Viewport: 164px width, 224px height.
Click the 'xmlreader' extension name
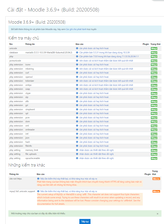click(30, 130)
